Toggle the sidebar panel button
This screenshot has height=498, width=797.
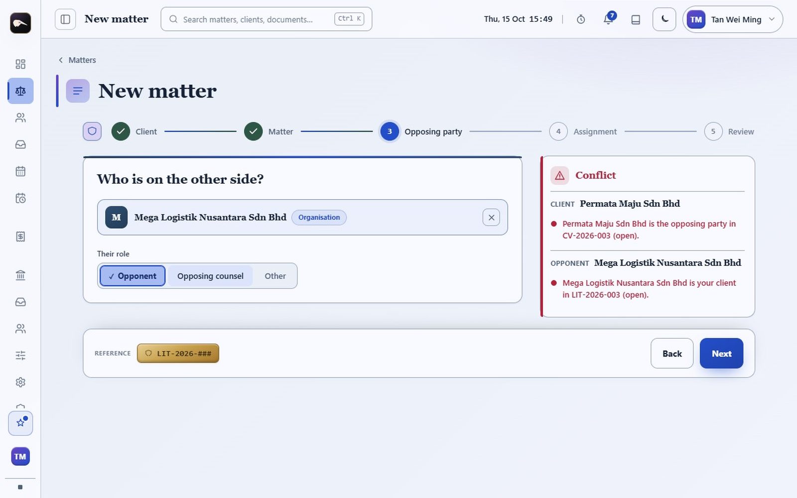point(65,19)
